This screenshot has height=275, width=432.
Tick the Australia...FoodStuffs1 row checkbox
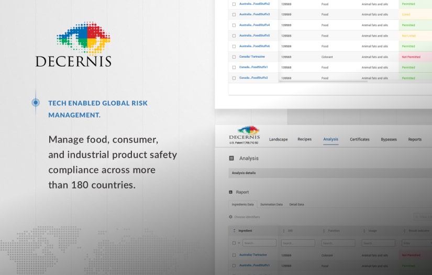(234, 266)
